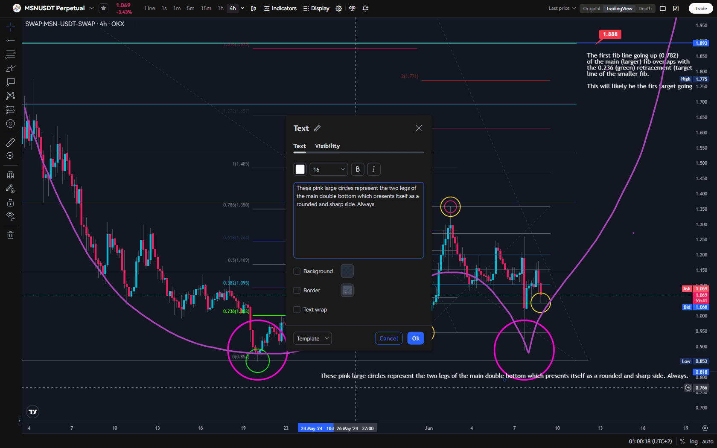Toggle italic text formatting
This screenshot has height=448, width=717.
click(x=373, y=169)
